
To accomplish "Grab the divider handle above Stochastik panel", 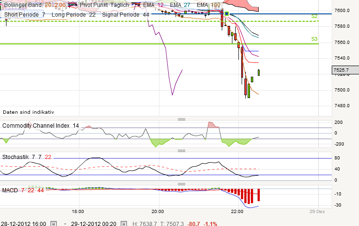I will (182, 151).
